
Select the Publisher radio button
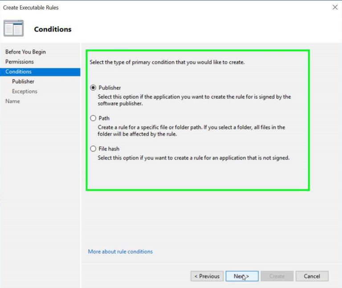(93, 88)
